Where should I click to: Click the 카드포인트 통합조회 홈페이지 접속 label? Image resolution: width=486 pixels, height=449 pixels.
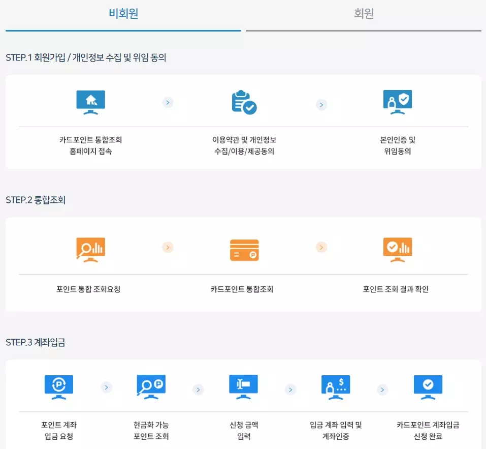[91, 145]
